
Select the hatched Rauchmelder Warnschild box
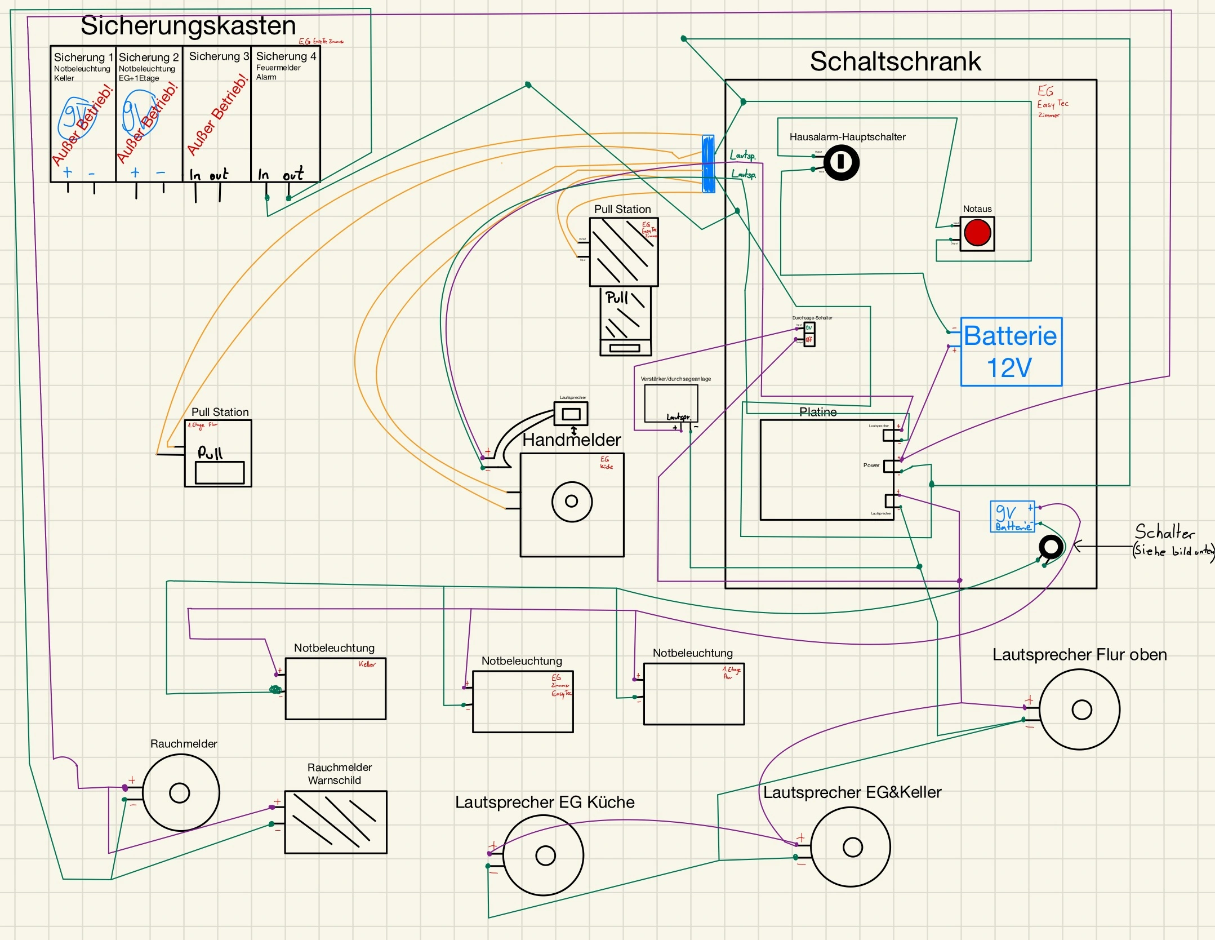pyautogui.click(x=336, y=822)
